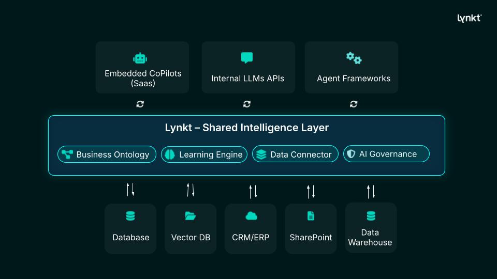Click the Database card label
Image resolution: width=497 pixels, height=279 pixels.
(130, 237)
